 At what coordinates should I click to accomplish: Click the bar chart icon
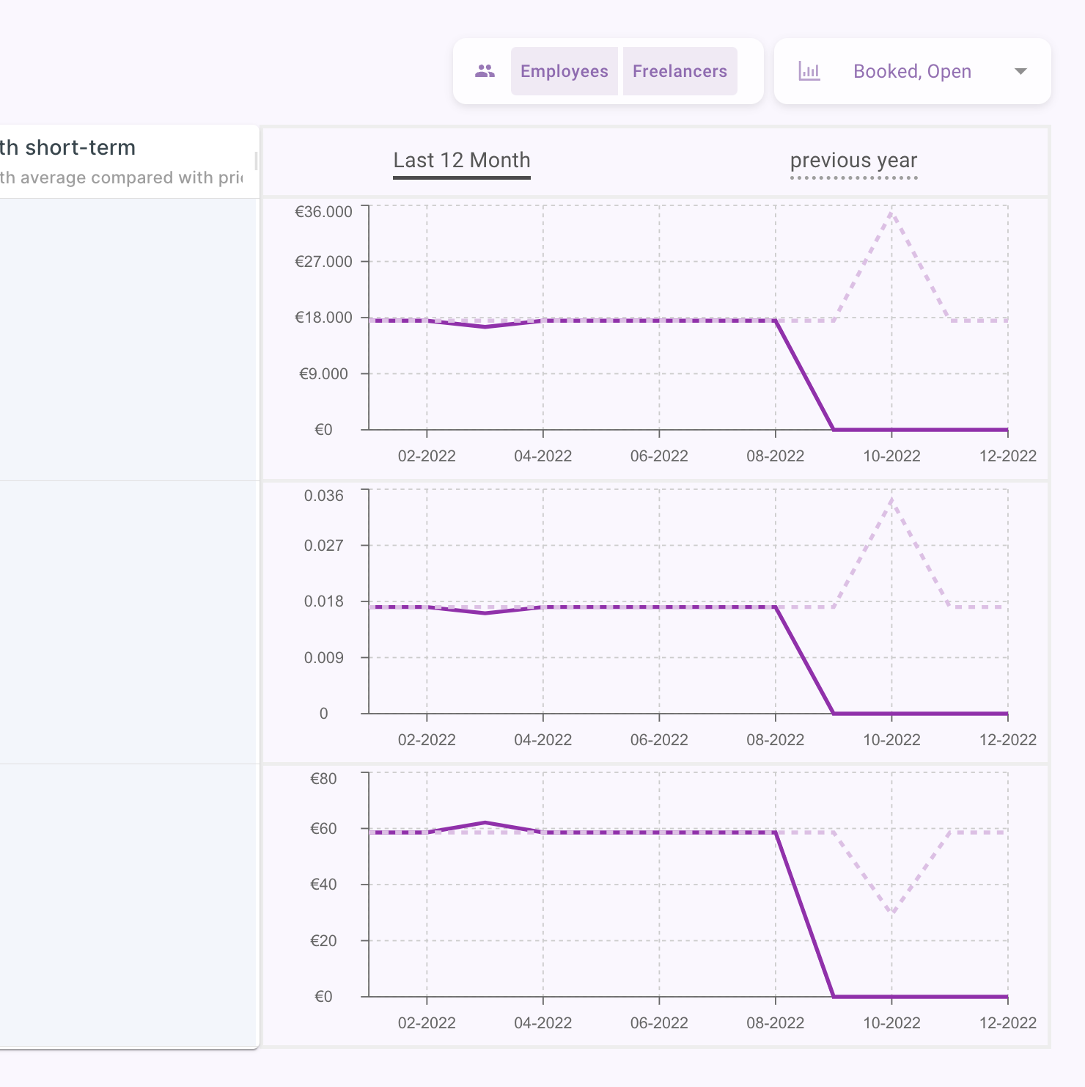click(809, 71)
